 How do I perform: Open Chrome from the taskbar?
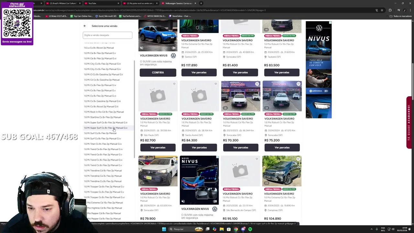pos(236,229)
